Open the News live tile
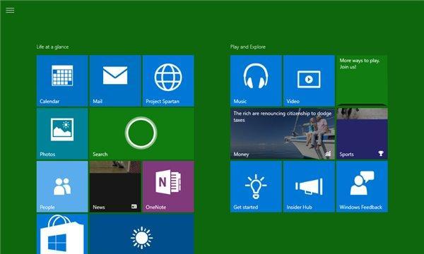 (115, 186)
